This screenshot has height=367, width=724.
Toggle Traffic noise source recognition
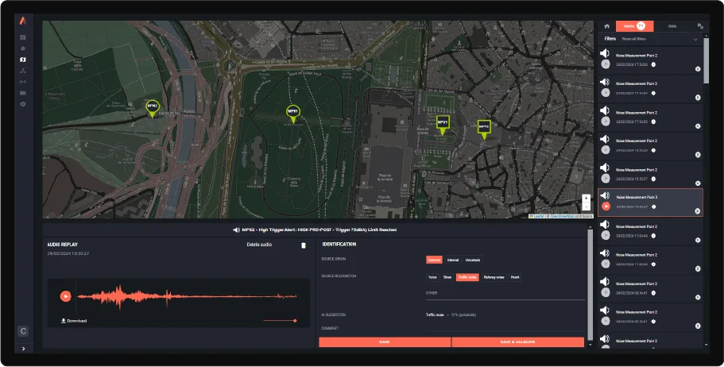tap(467, 277)
